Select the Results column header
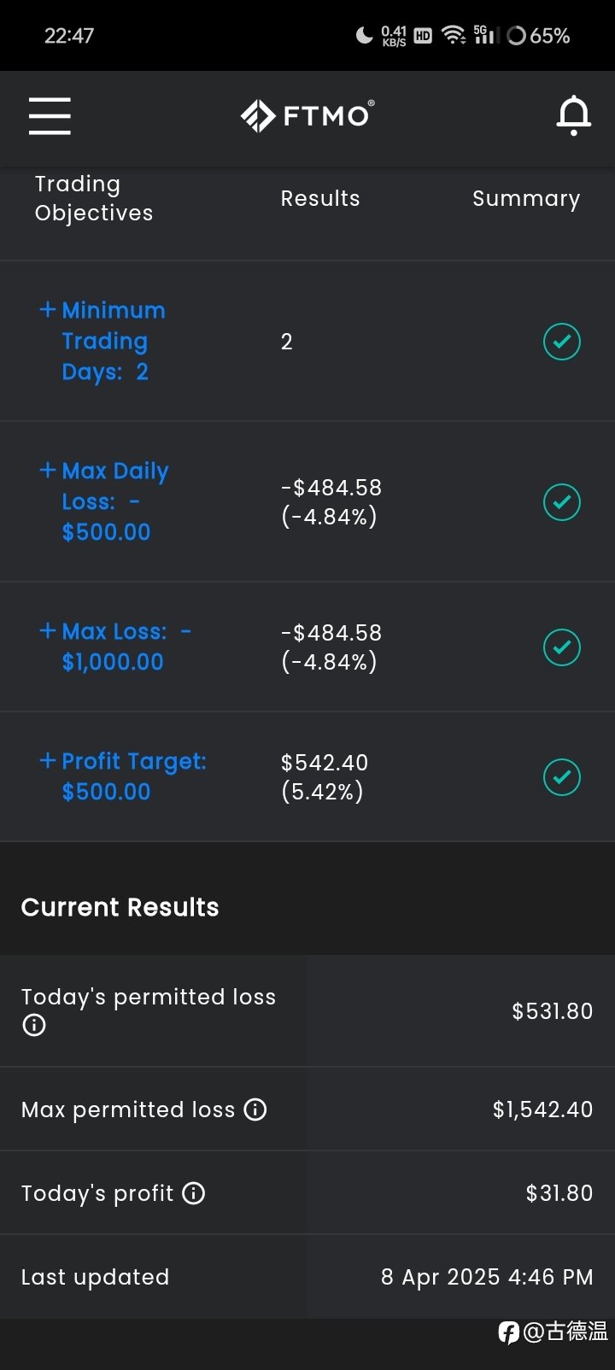 click(320, 198)
